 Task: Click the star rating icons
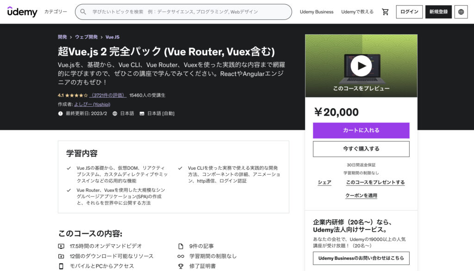point(76,95)
